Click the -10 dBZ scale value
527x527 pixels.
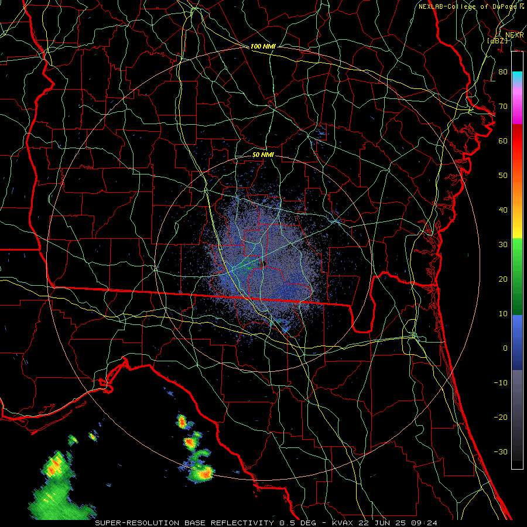501,383
